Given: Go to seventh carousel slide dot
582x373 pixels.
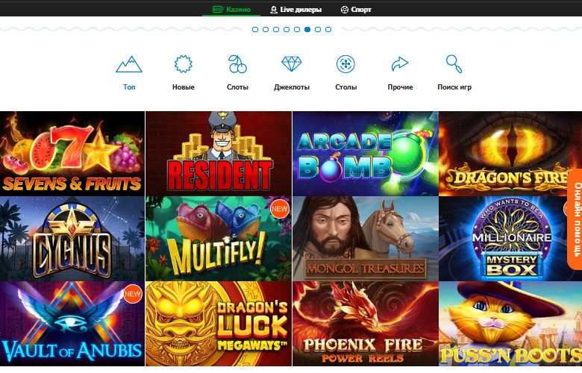Looking at the screenshot, I should point(318,29).
